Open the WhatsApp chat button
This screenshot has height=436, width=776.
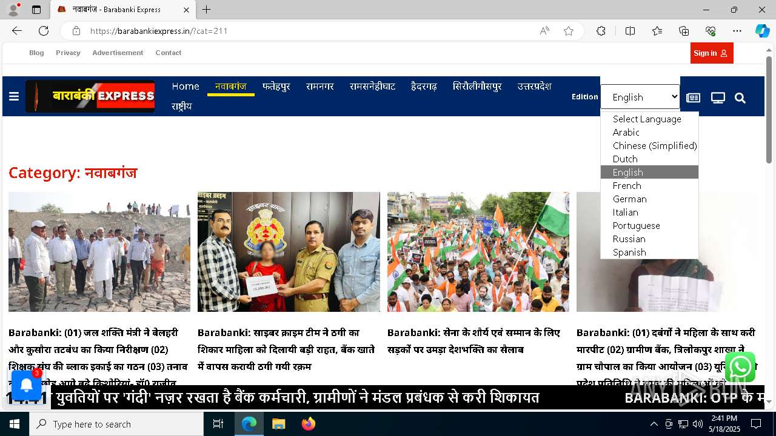point(740,367)
